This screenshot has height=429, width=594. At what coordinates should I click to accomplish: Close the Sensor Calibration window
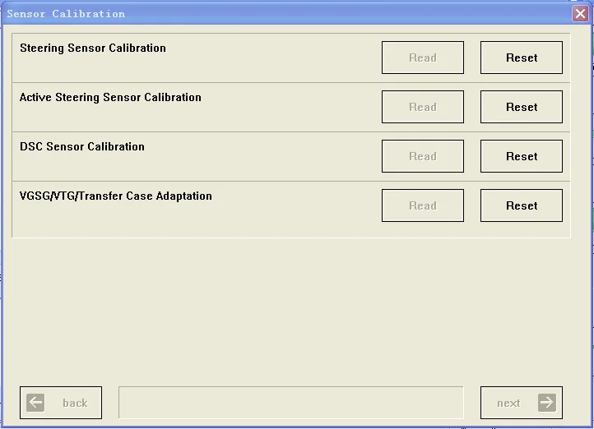(580, 14)
